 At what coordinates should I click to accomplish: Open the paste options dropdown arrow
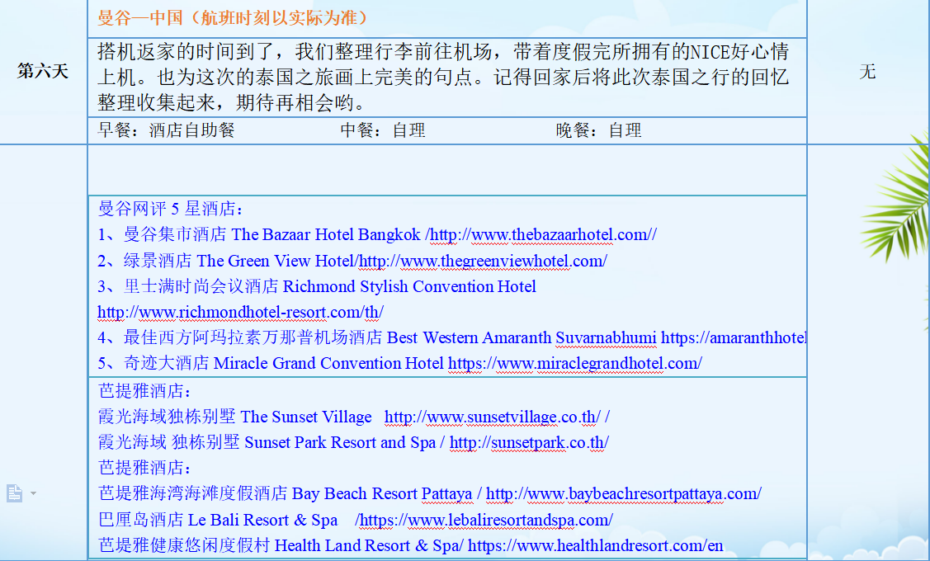[x=33, y=493]
